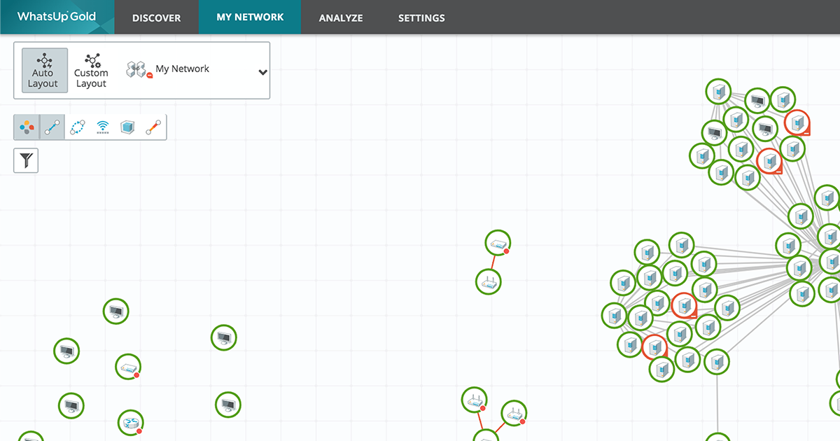Open the funnel filter tool

[26, 160]
